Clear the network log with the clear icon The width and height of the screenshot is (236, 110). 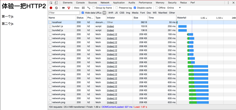pyautogui.click(x=56, y=8)
